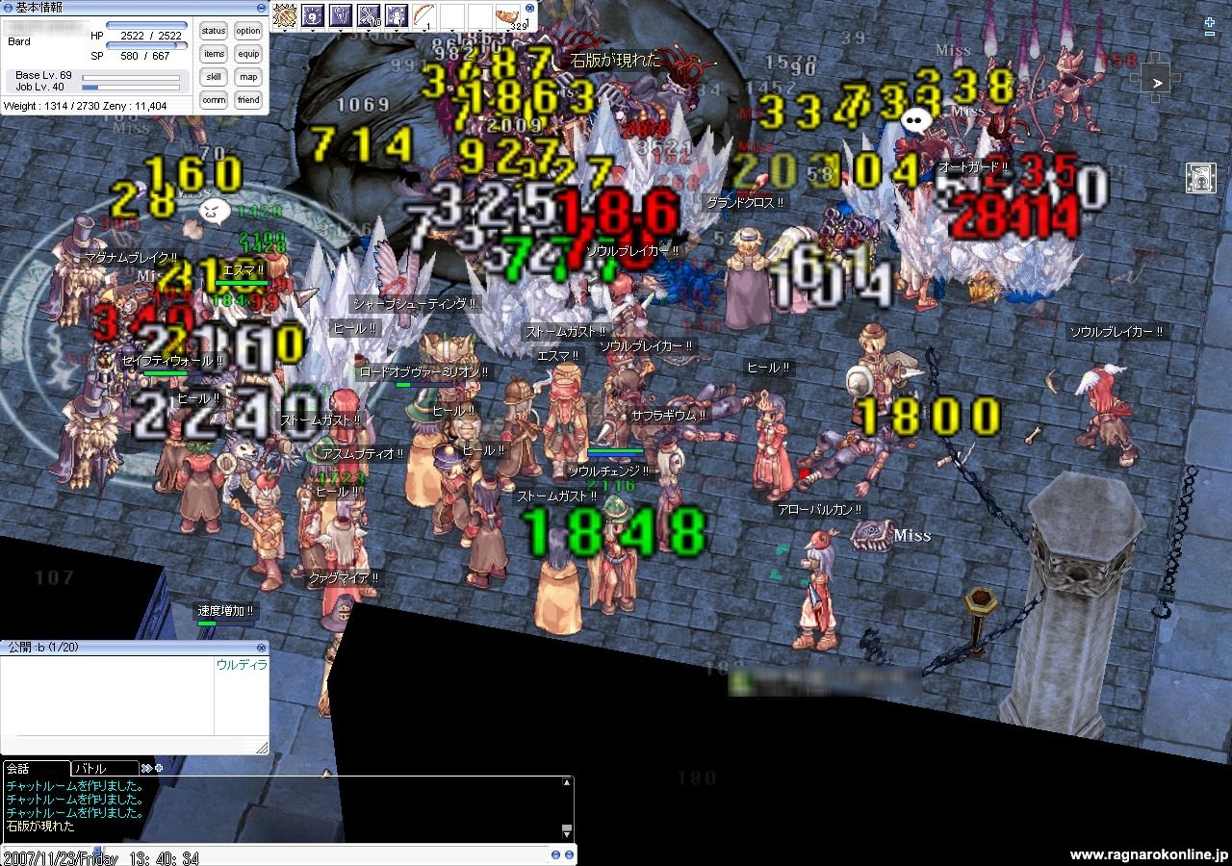
Task: Use the third hotbar skill icon
Action: [341, 16]
